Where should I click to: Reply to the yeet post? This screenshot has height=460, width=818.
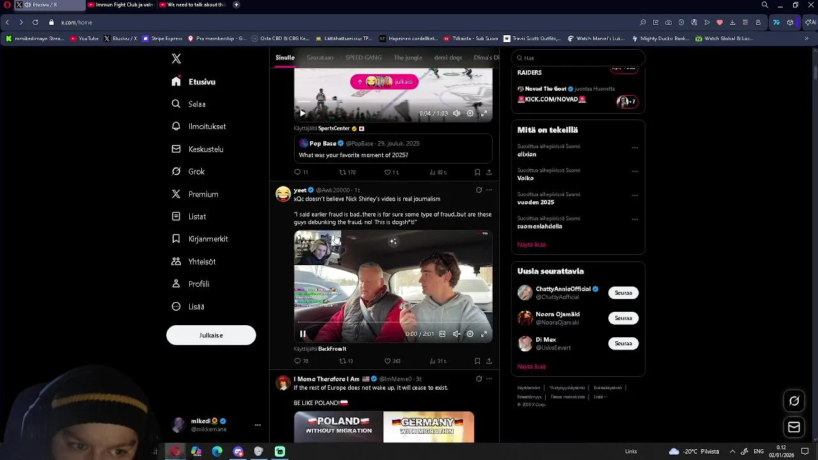pyautogui.click(x=300, y=361)
